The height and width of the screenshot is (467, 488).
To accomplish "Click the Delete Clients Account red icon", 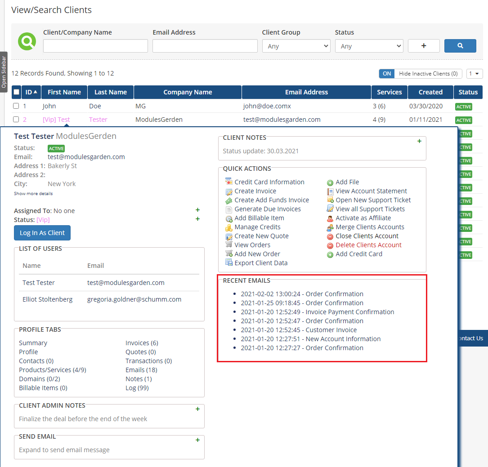I will (x=330, y=245).
